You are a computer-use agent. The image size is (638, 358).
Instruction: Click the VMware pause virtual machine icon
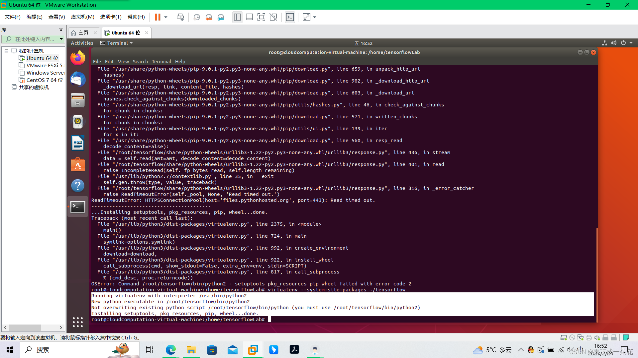point(158,17)
